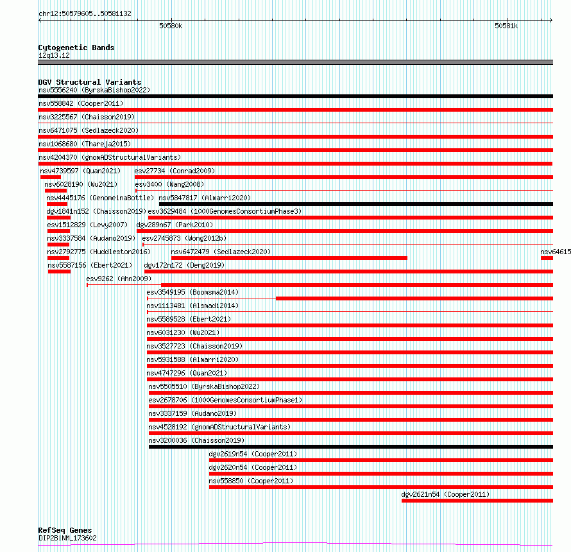Open nsv4528192 (gnomADStructuralVariants) label
This screenshot has height=552, width=571.
click(x=219, y=427)
